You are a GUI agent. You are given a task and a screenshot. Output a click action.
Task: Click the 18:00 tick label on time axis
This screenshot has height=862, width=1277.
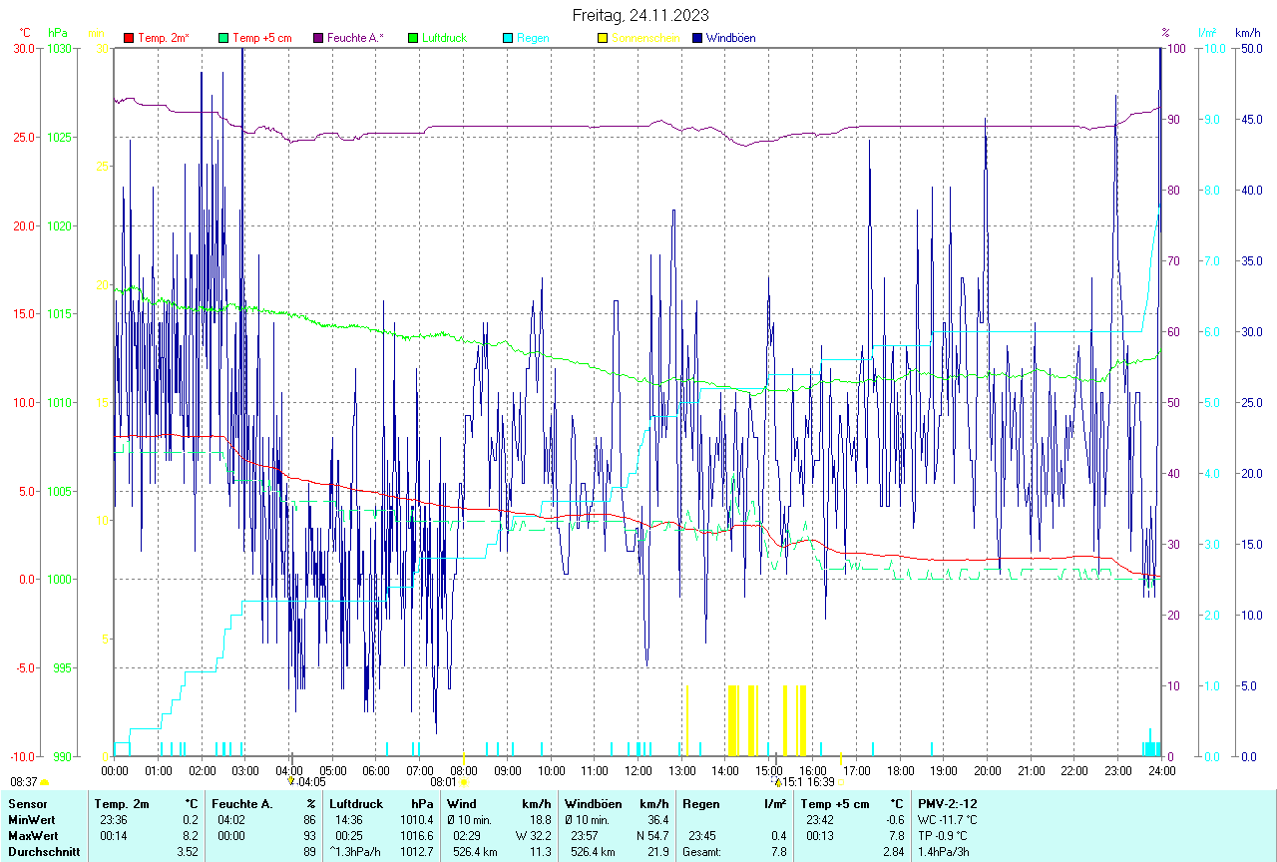[x=900, y=770]
